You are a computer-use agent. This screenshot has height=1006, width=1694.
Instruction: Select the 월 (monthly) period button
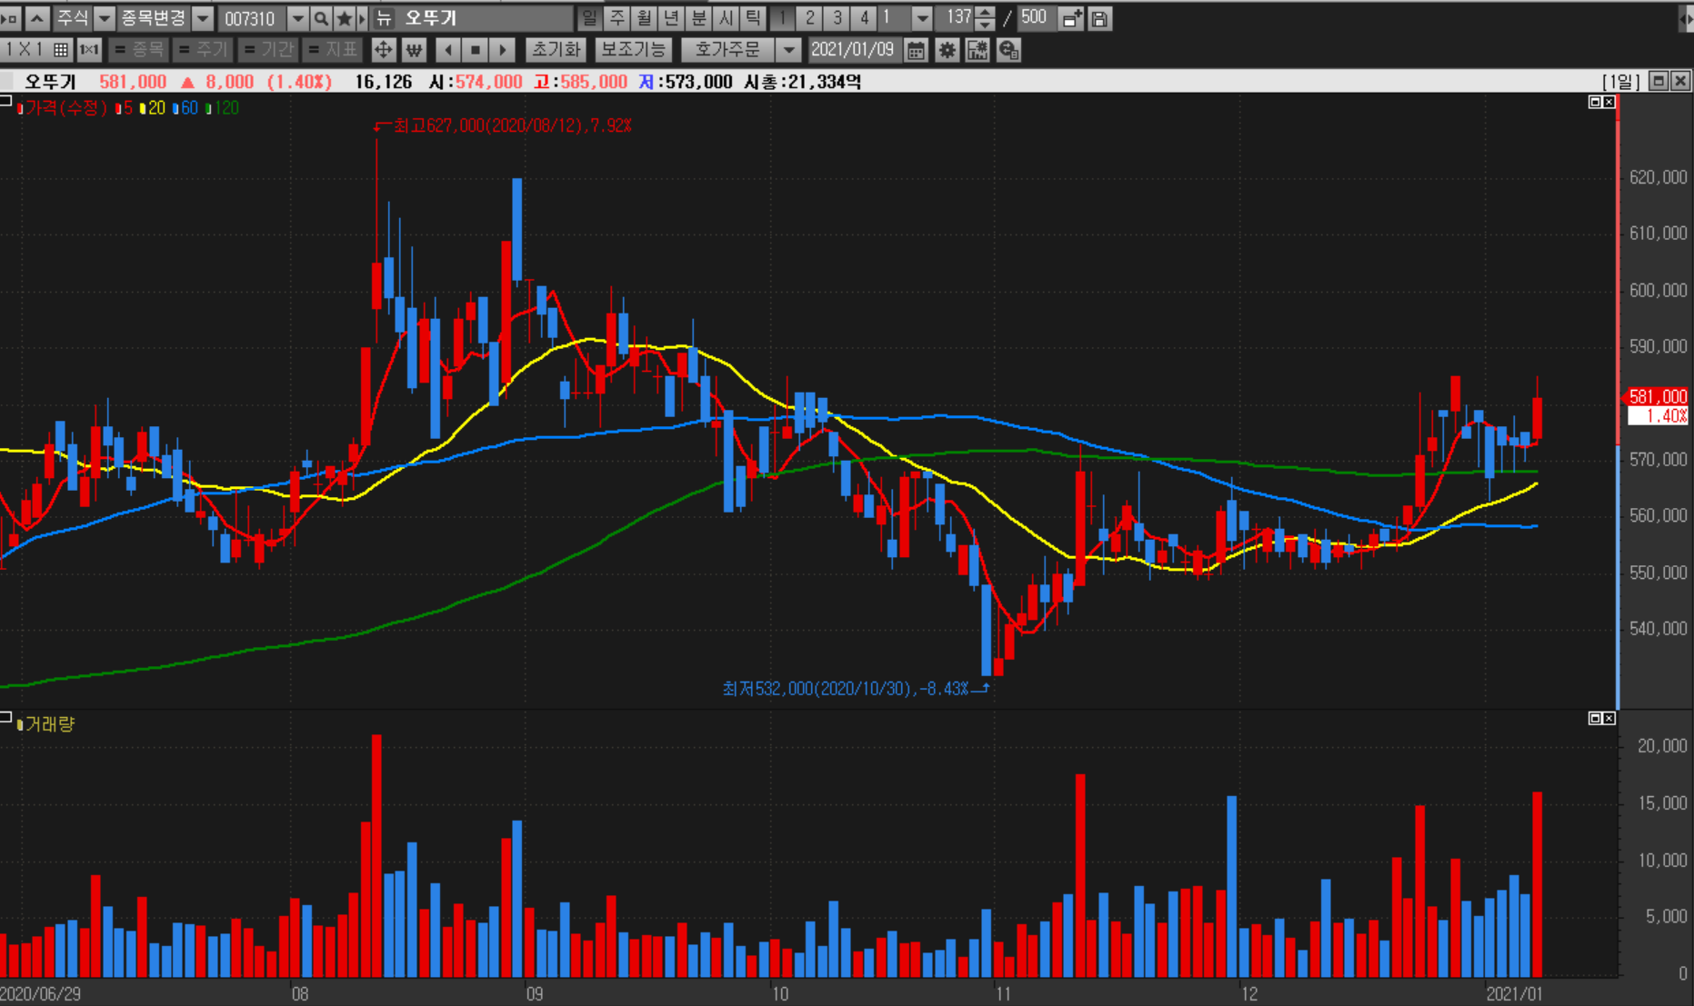[x=645, y=18]
